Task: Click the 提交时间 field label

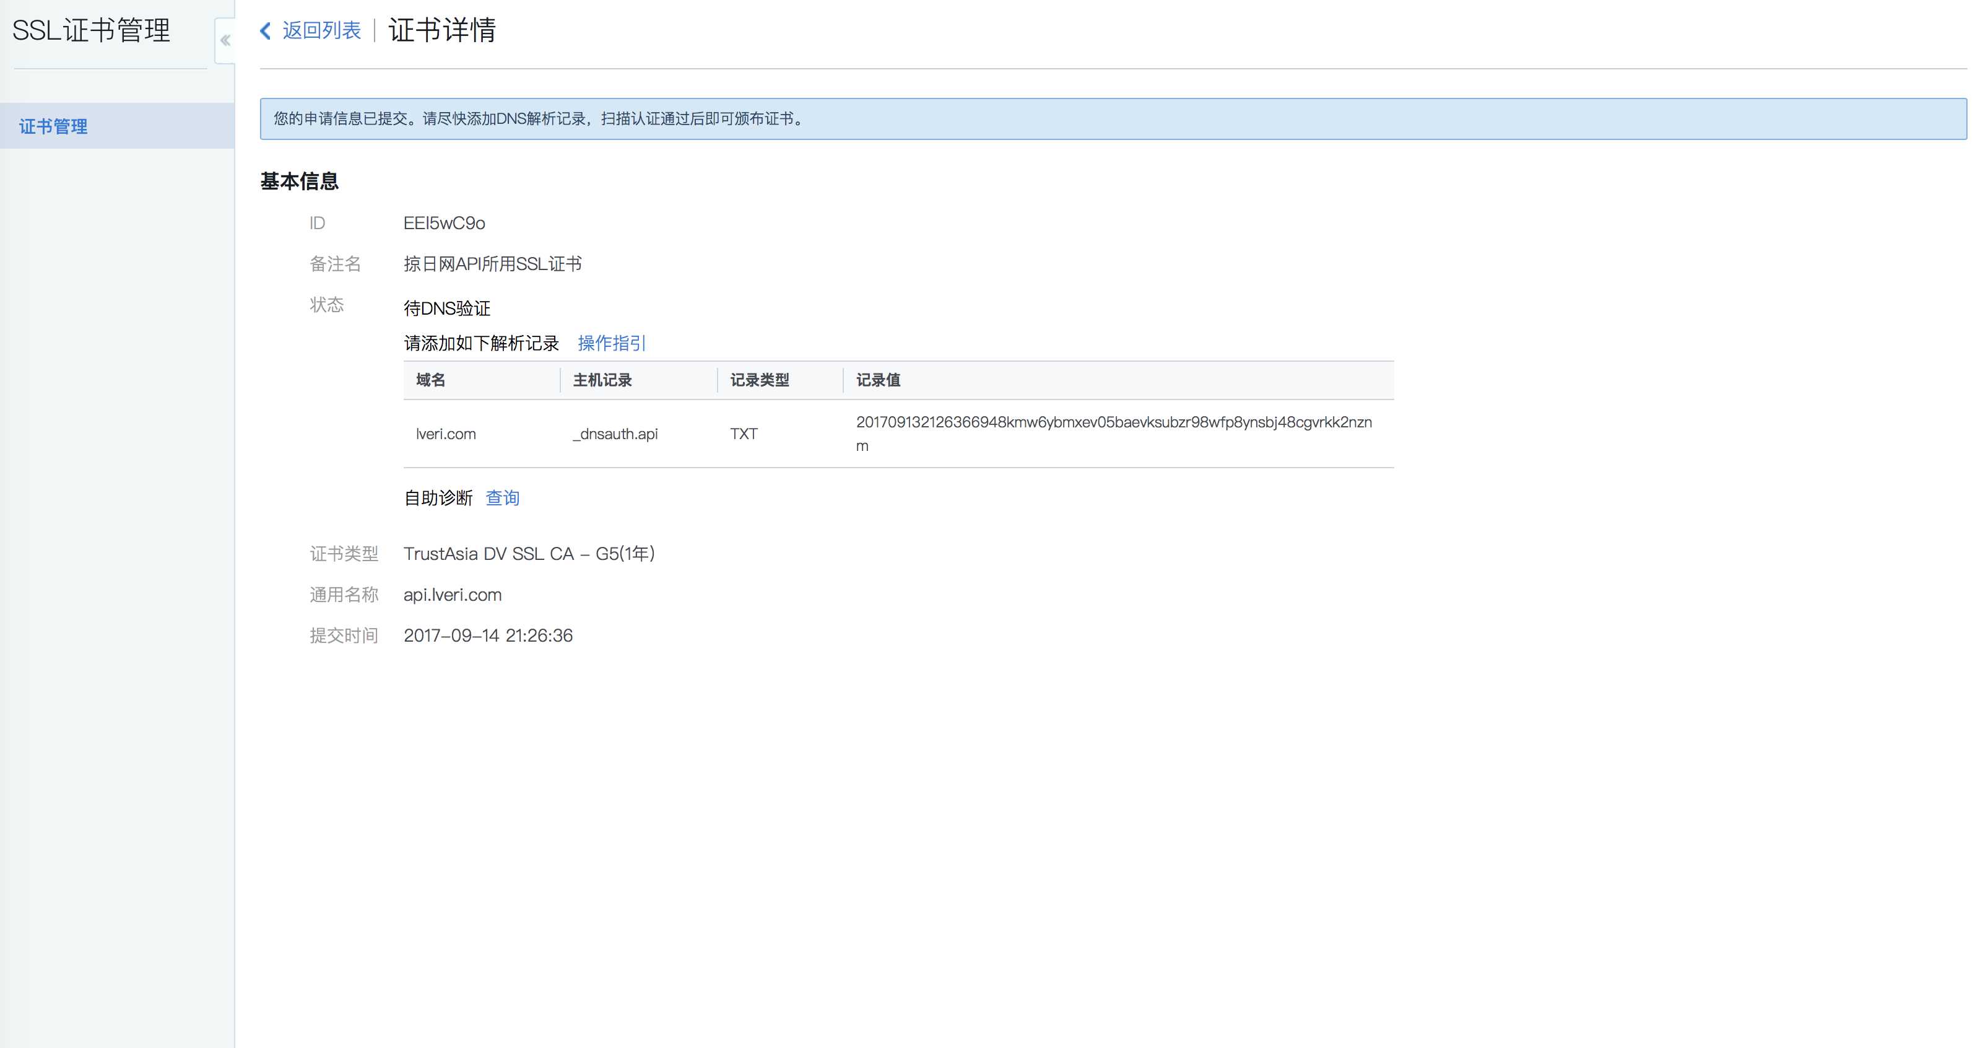Action: click(344, 636)
